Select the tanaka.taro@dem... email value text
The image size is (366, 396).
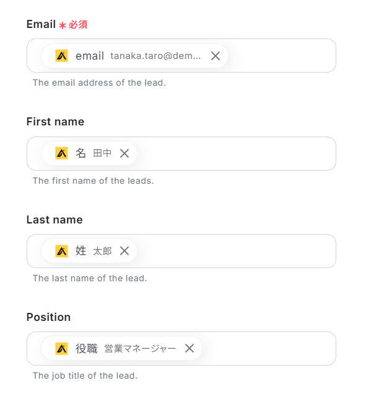(155, 56)
